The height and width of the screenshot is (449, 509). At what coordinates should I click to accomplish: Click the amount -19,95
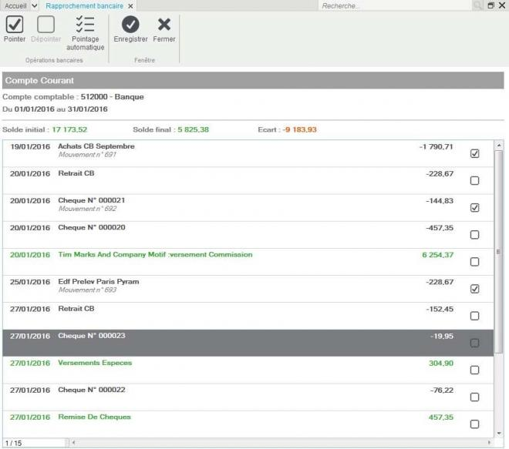[441, 337]
